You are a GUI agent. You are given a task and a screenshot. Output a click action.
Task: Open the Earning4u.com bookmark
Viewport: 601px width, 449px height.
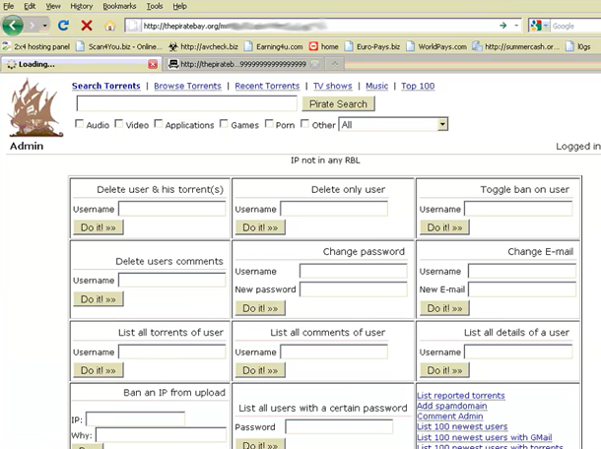pyautogui.click(x=273, y=46)
